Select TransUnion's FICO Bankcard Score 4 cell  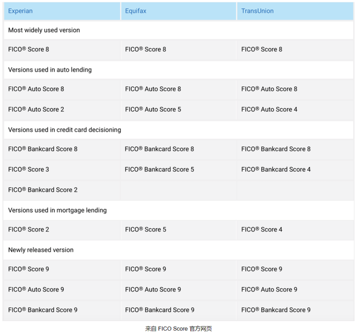(295, 170)
